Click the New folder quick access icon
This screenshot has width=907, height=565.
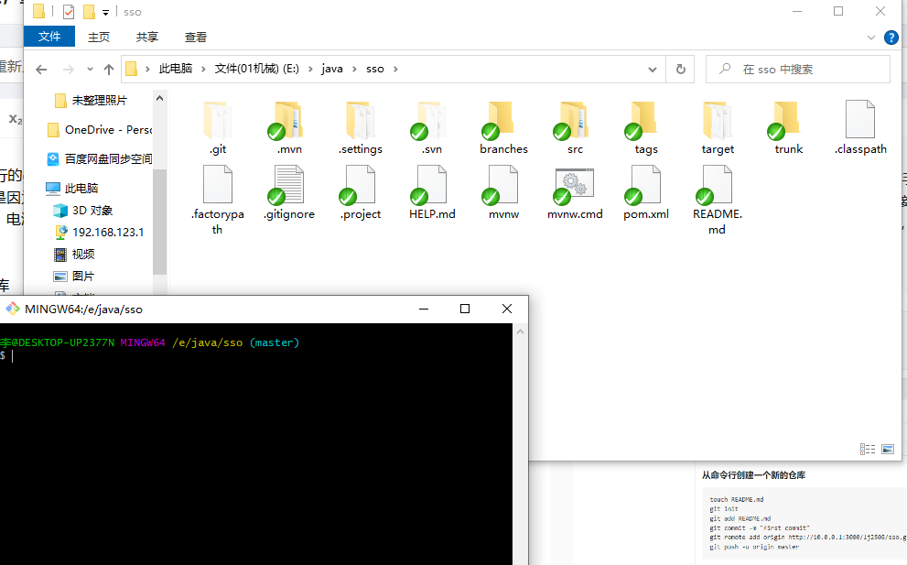coord(89,12)
